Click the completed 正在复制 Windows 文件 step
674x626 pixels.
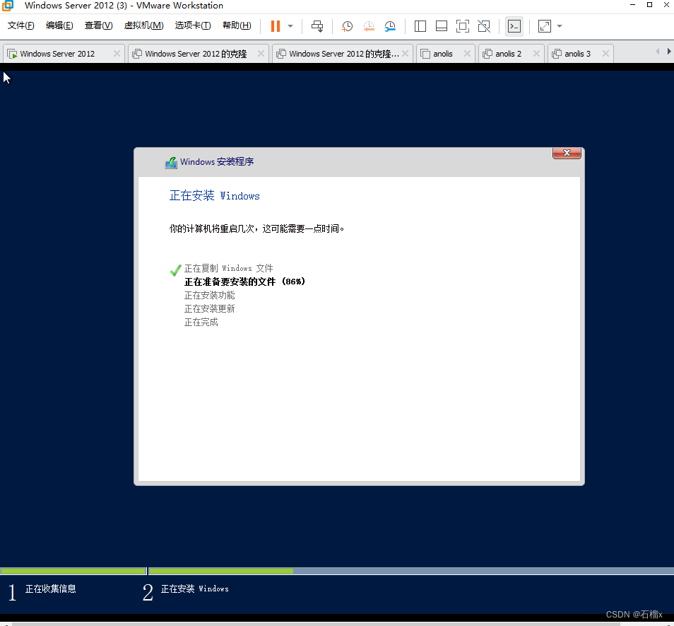[x=228, y=268]
